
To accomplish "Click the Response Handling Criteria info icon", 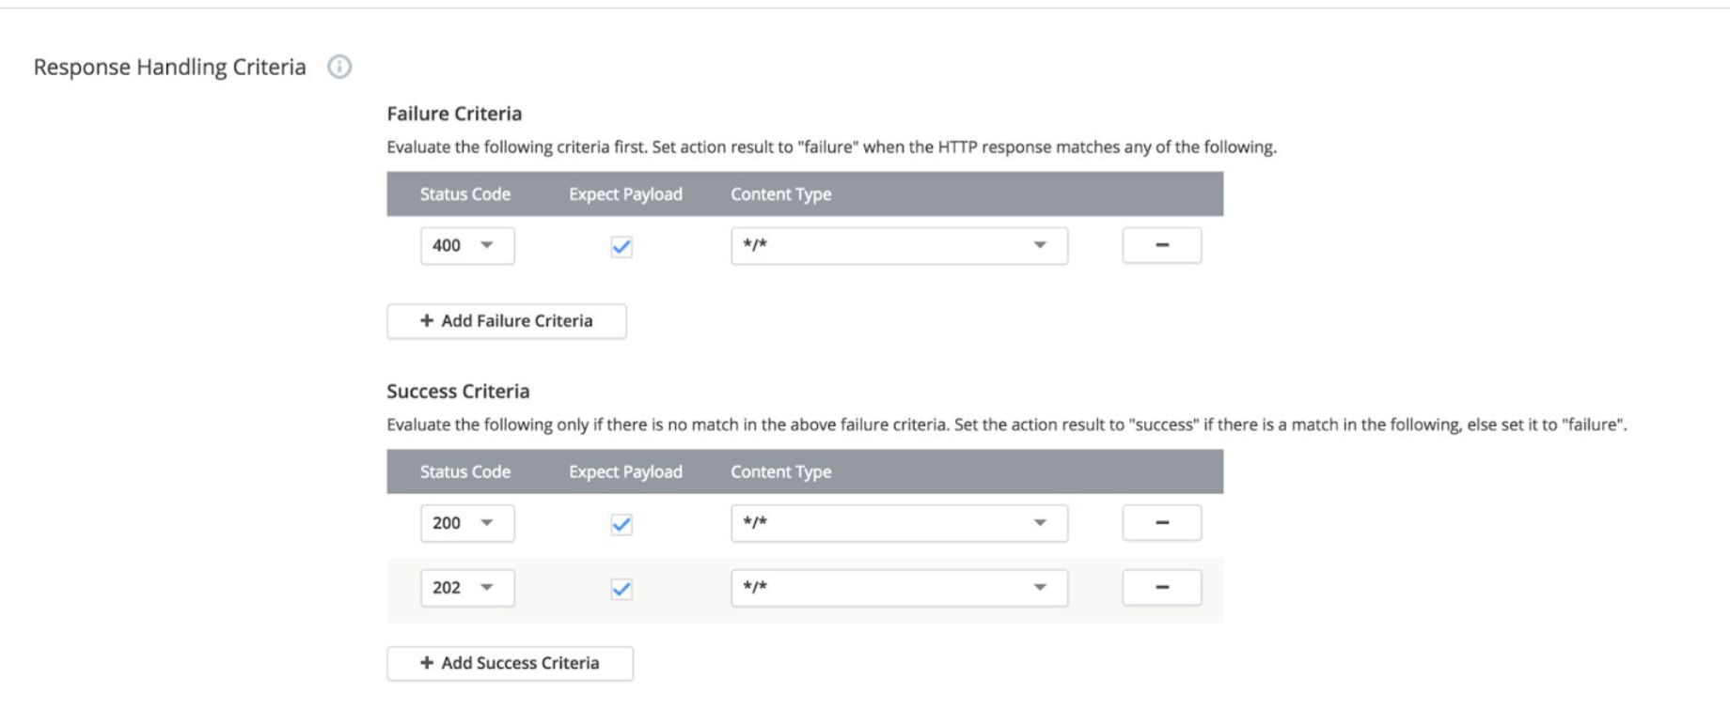I will pos(339,67).
